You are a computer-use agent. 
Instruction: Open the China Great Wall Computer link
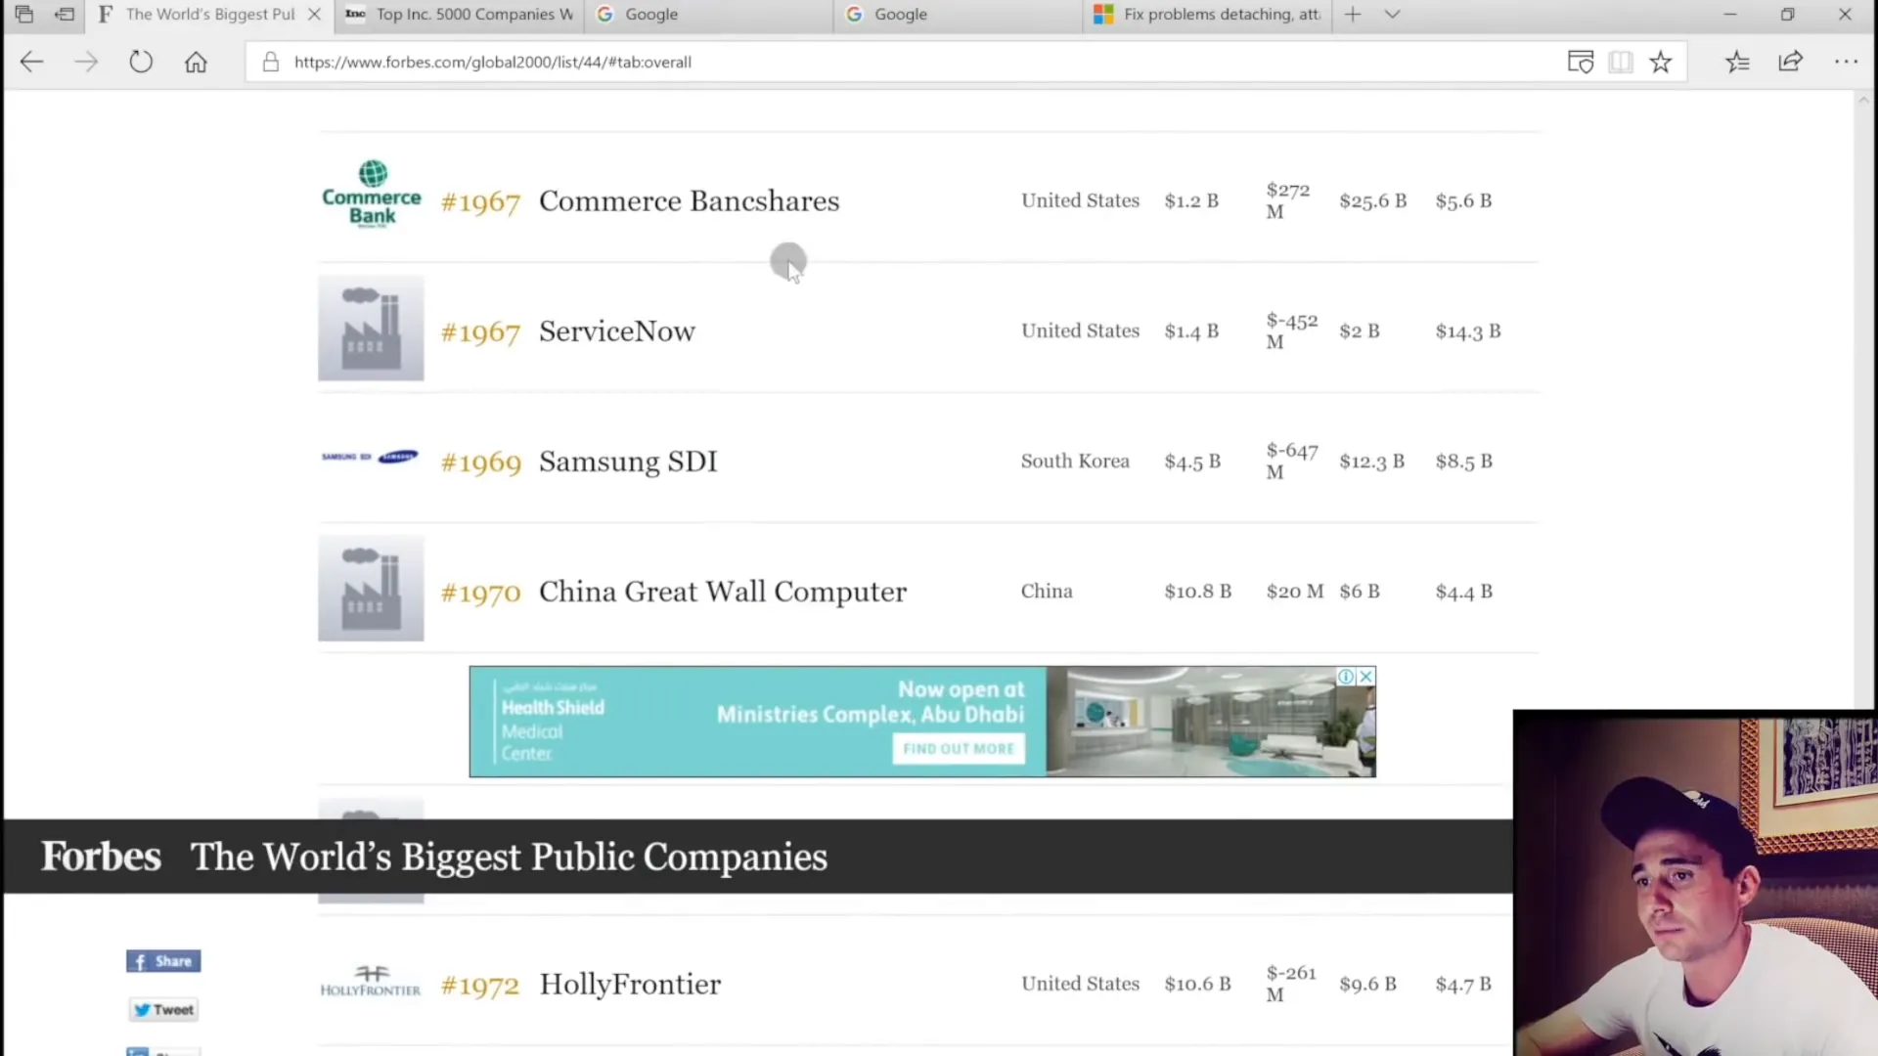(723, 591)
